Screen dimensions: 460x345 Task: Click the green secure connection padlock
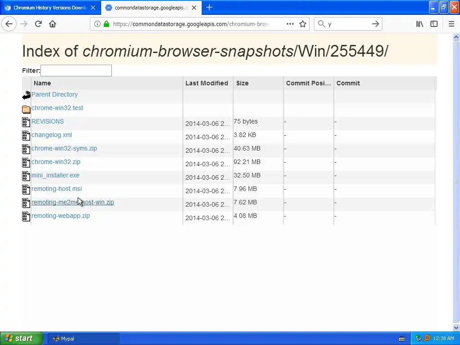click(x=106, y=24)
